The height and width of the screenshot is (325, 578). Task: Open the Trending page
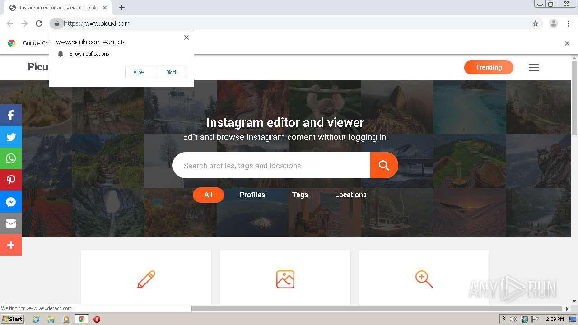point(489,67)
